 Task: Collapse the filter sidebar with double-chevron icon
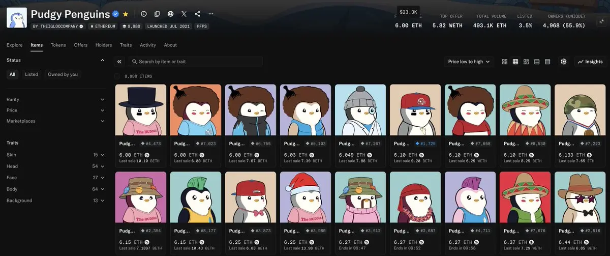coord(119,62)
